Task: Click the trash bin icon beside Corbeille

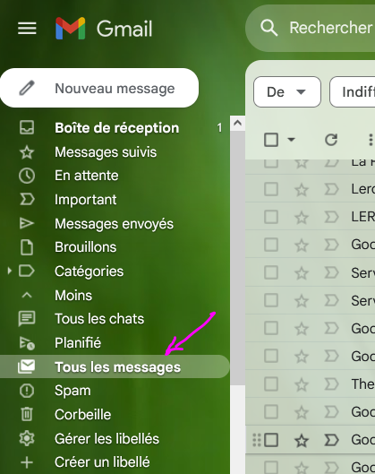Action: [27, 414]
